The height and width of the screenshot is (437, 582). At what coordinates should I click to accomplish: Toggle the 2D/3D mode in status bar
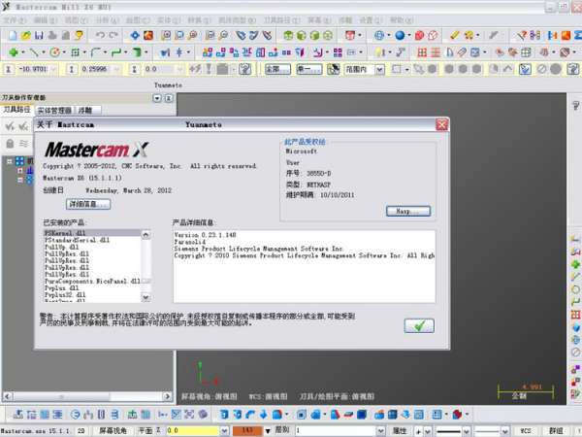tap(81, 430)
